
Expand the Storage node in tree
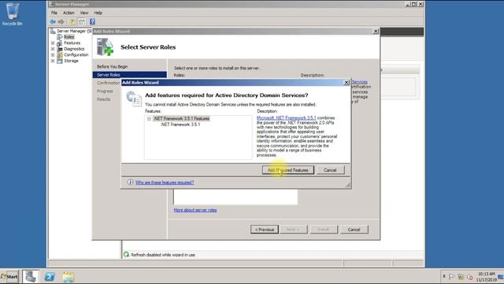click(53, 61)
